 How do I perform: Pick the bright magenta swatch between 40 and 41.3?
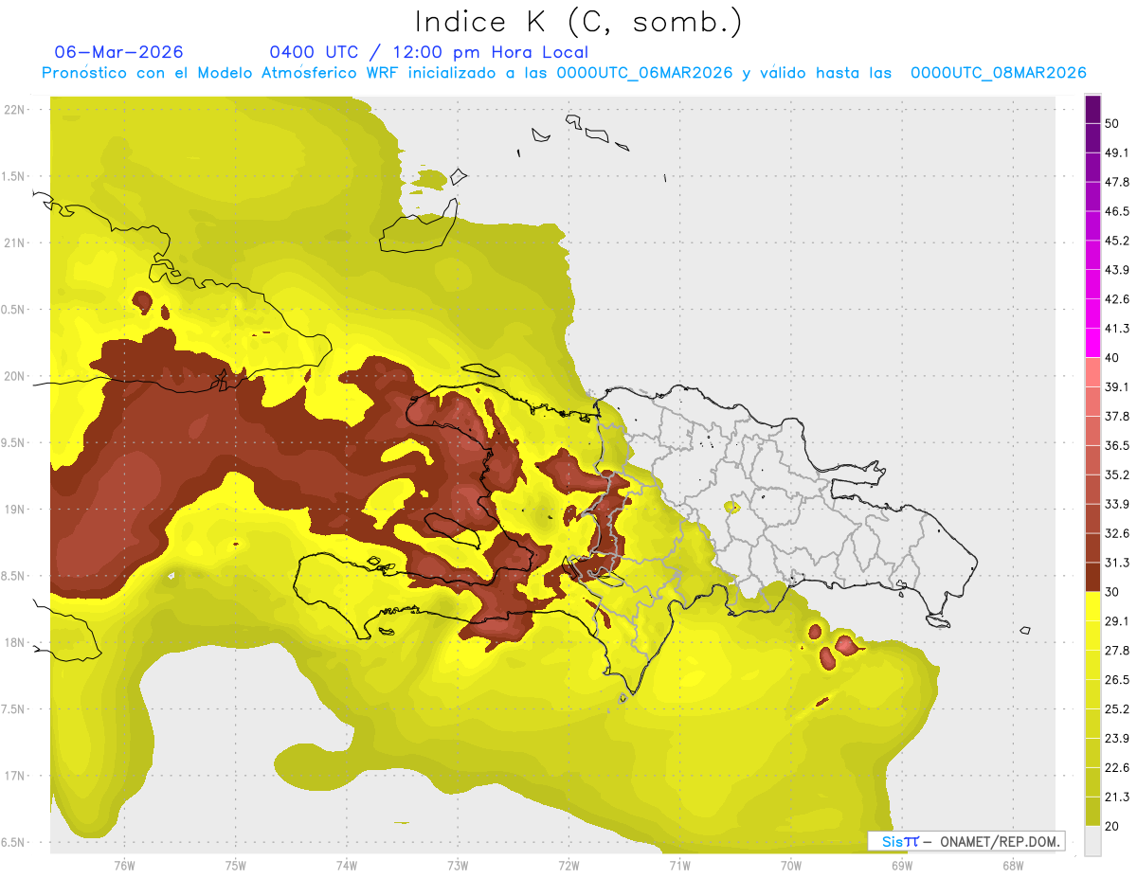(1092, 343)
